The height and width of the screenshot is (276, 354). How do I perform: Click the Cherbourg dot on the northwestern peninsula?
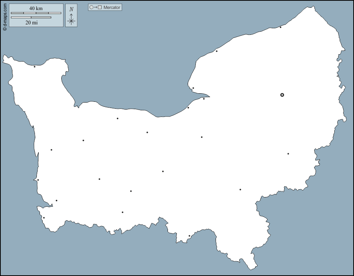(35, 67)
